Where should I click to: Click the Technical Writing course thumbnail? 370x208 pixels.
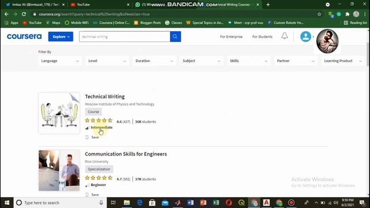[x=59, y=113]
